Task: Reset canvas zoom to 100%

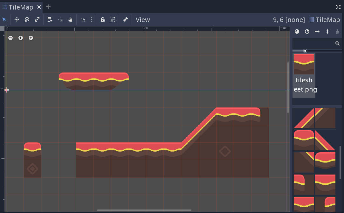Action: pyautogui.click(x=21, y=38)
